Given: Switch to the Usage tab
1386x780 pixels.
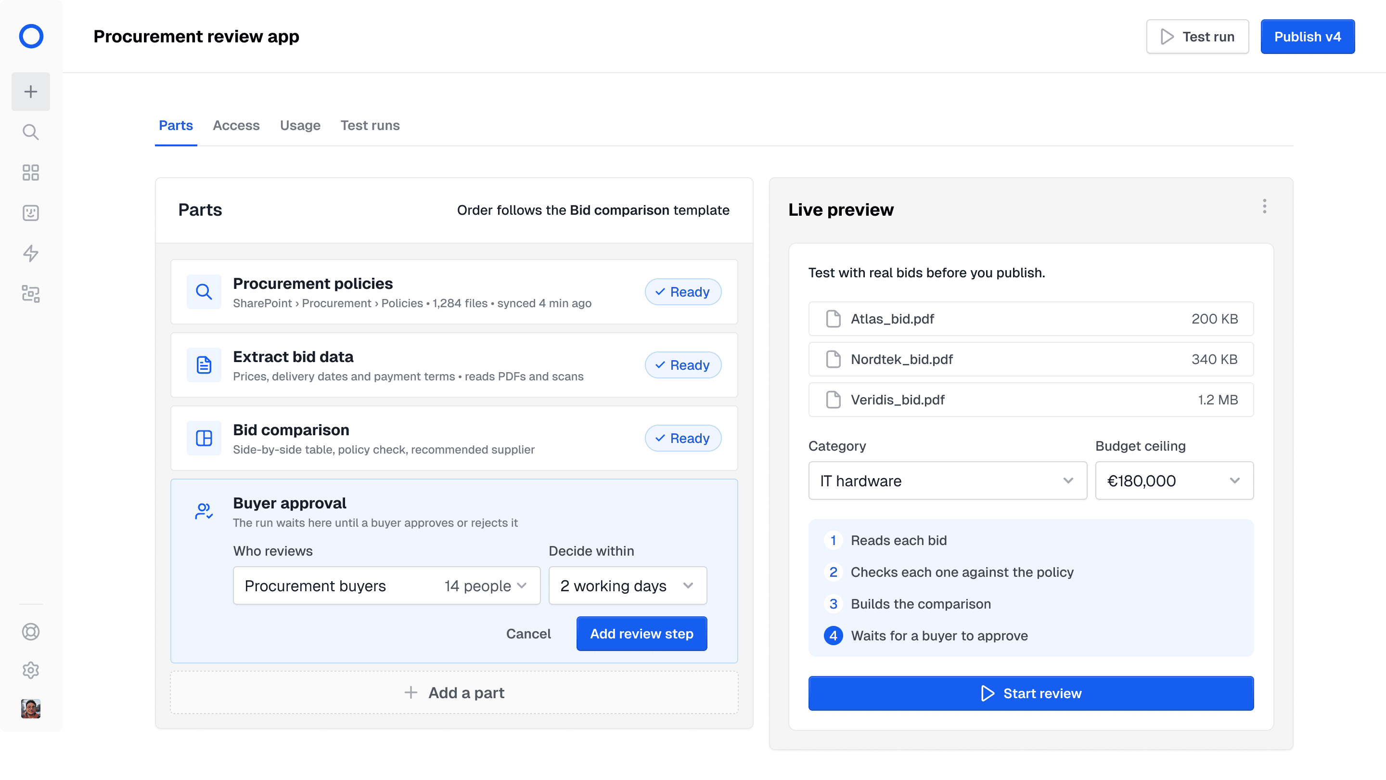Looking at the screenshot, I should tap(300, 125).
